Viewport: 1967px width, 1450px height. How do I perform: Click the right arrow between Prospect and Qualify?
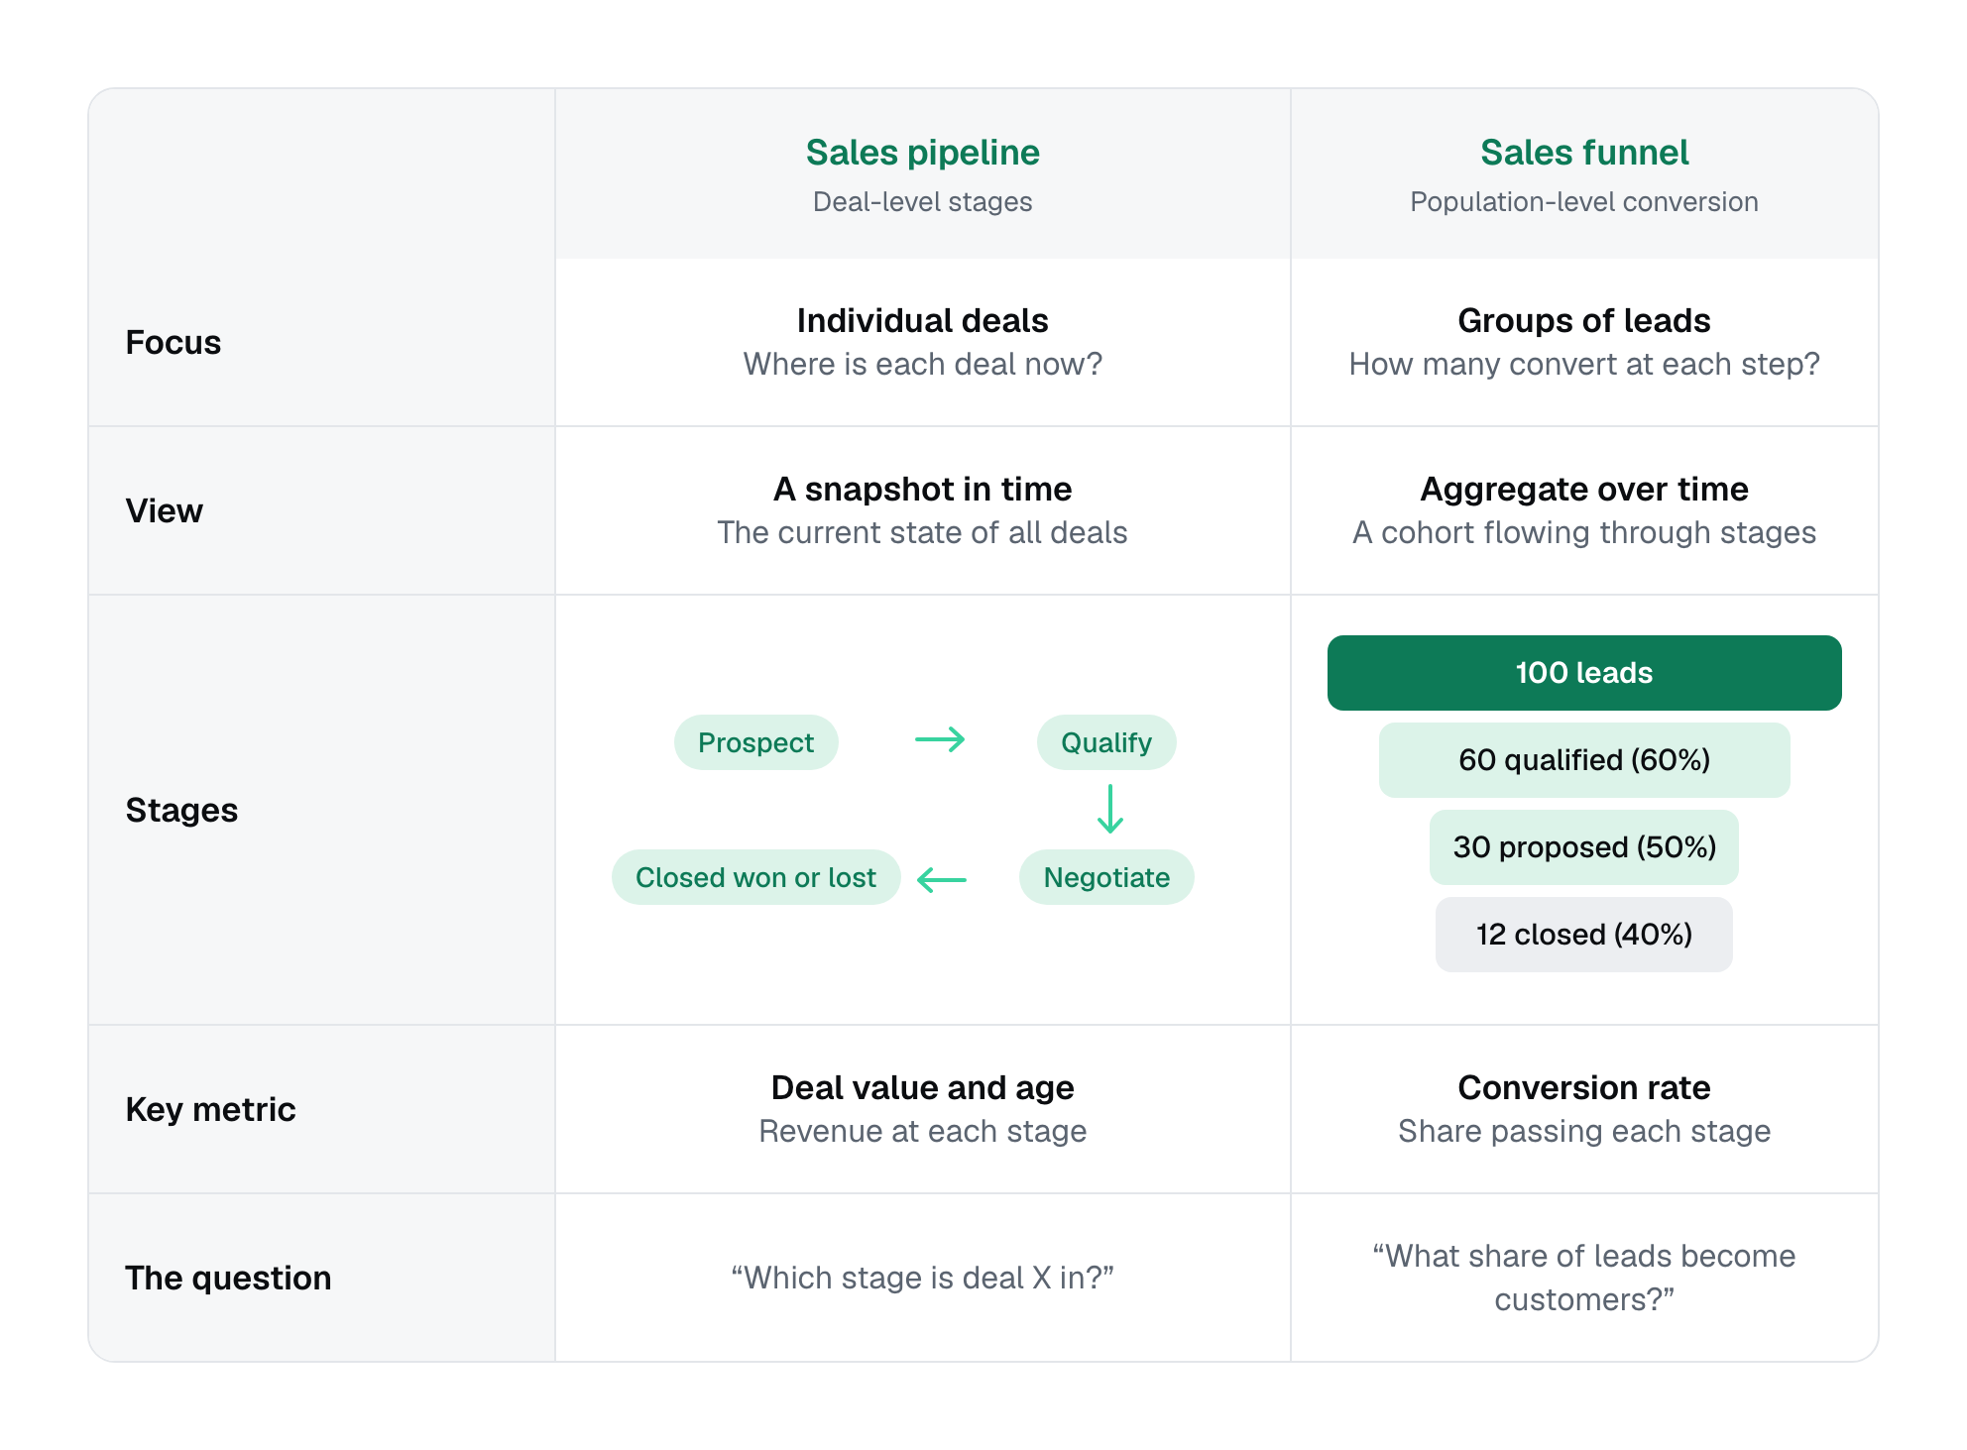(x=940, y=740)
